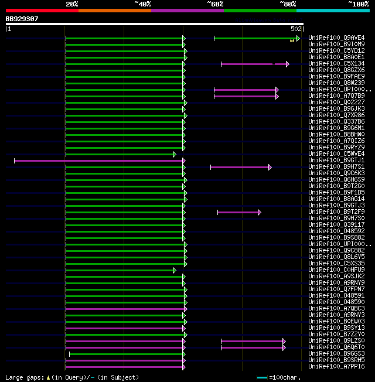The width and height of the screenshot is (375, 382).
Task: Select hit label UniRef100_B0EW03
Action: (336, 321)
